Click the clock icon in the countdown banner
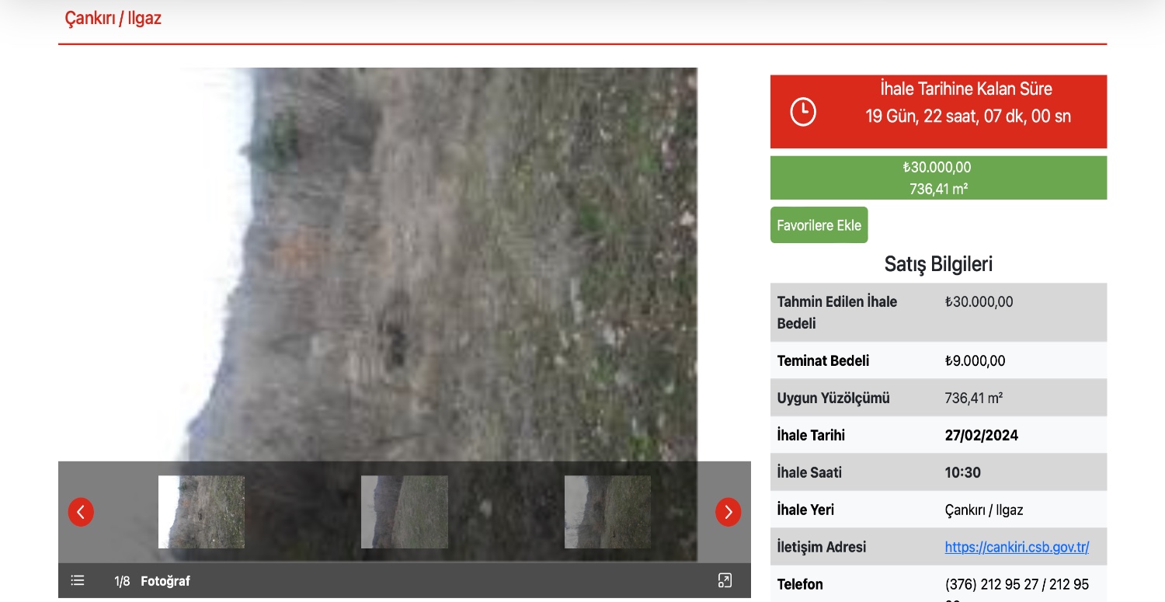1165x602 pixels. (803, 112)
